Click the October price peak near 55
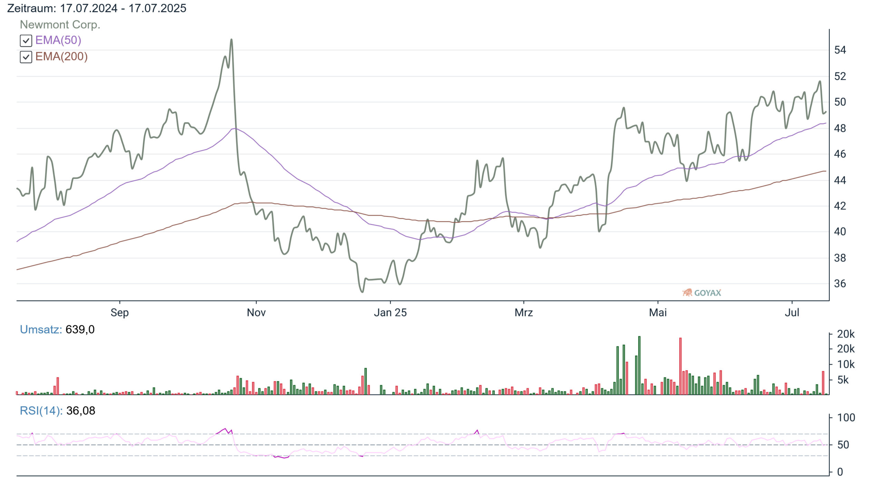884x479 pixels. (x=231, y=40)
